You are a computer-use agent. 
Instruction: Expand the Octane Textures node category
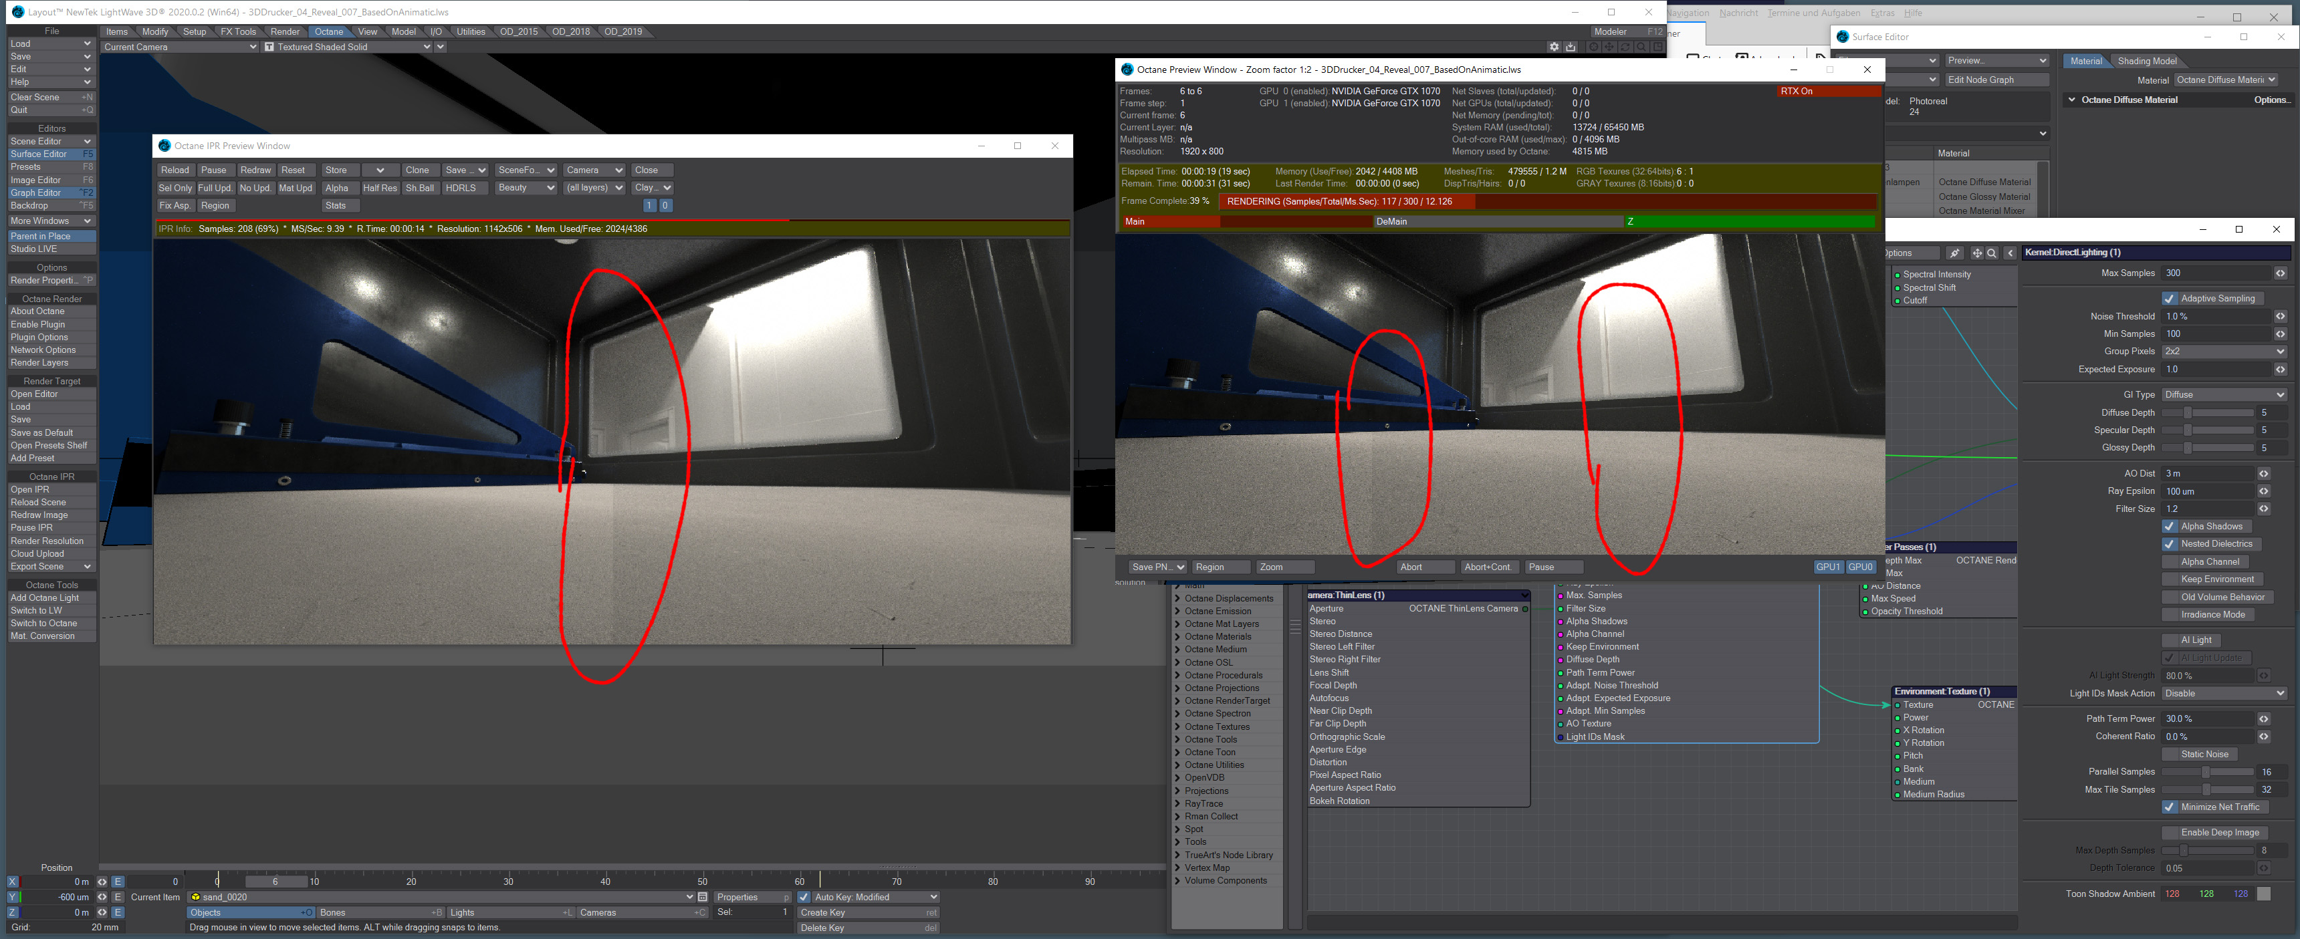coord(1177,726)
